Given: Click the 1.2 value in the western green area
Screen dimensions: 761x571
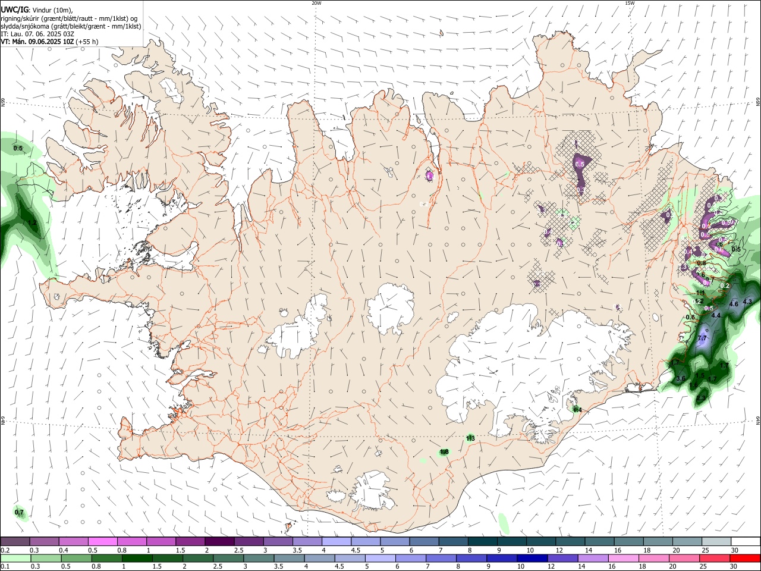Looking at the screenshot, I should pyautogui.click(x=32, y=223).
